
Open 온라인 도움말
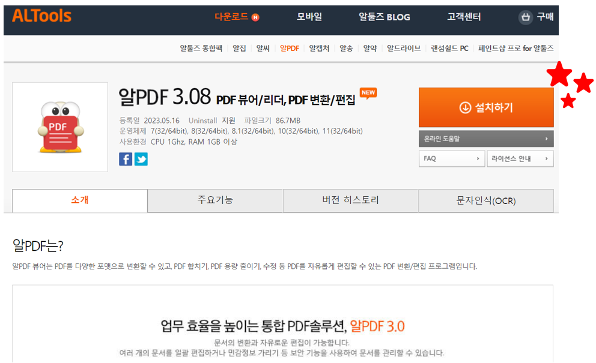[486, 139]
